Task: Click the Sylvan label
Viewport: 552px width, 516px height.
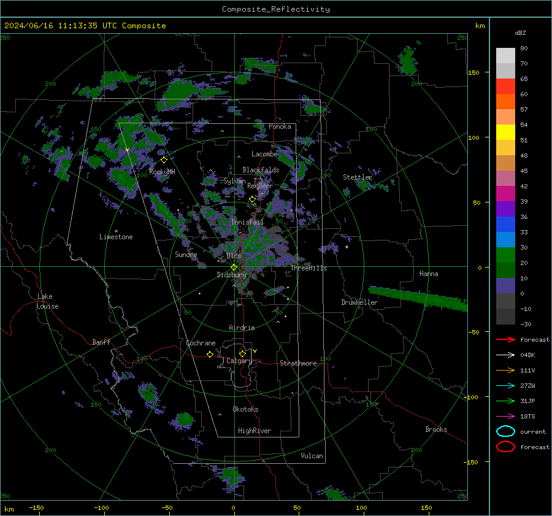Action: pos(234,181)
